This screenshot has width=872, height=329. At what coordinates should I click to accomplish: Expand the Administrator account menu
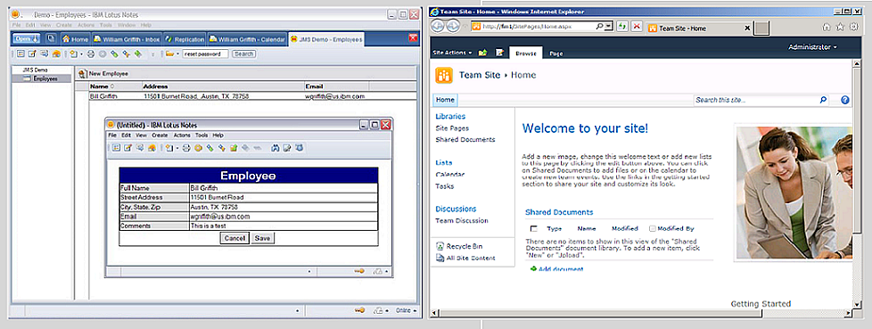click(812, 47)
